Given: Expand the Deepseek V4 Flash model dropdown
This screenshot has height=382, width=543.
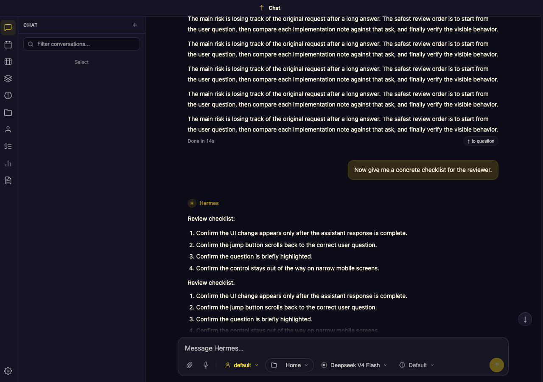Looking at the screenshot, I should click(354, 365).
